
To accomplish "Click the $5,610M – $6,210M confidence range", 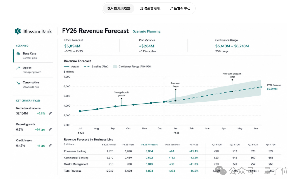I will click(x=232, y=46).
